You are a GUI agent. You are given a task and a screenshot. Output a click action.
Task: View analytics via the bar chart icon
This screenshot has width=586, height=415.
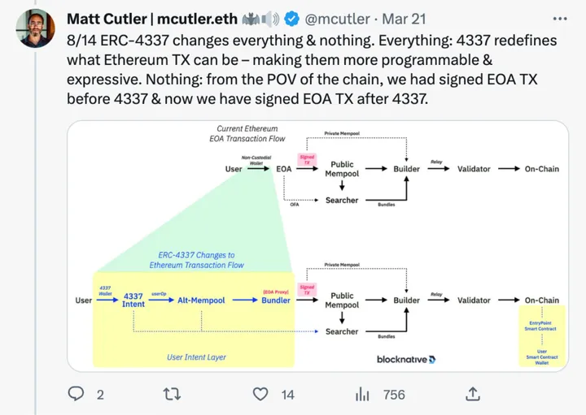point(363,394)
